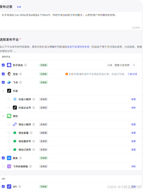Tick the 飞书多维表格 checkbox
This screenshot has width=143, height=191.
pos(3,166)
